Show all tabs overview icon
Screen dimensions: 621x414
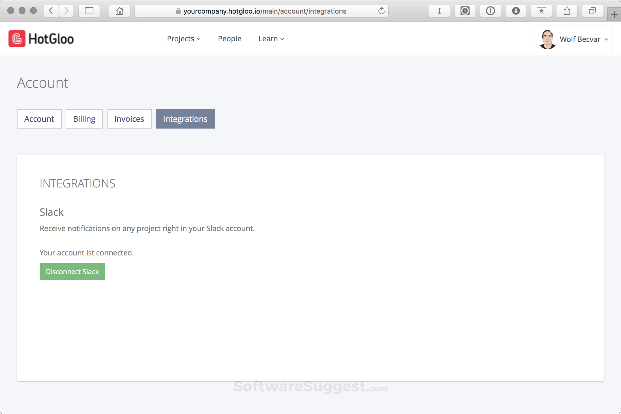[592, 11]
